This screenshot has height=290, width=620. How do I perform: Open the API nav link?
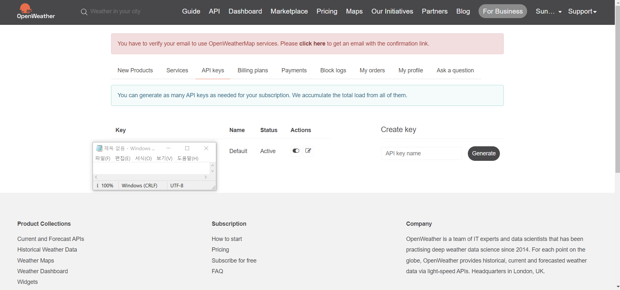(214, 11)
